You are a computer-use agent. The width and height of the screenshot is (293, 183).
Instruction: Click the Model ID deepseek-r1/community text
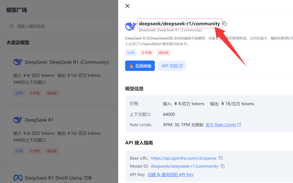(x=184, y=166)
